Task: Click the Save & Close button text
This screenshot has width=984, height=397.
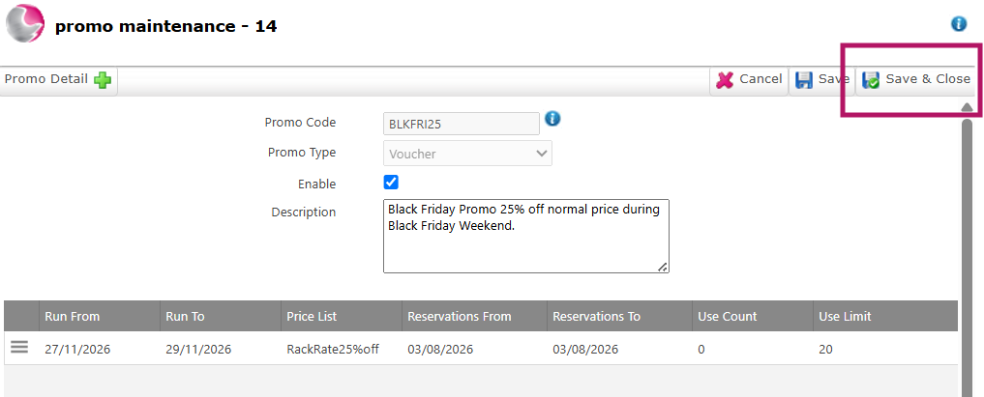Action: (928, 79)
